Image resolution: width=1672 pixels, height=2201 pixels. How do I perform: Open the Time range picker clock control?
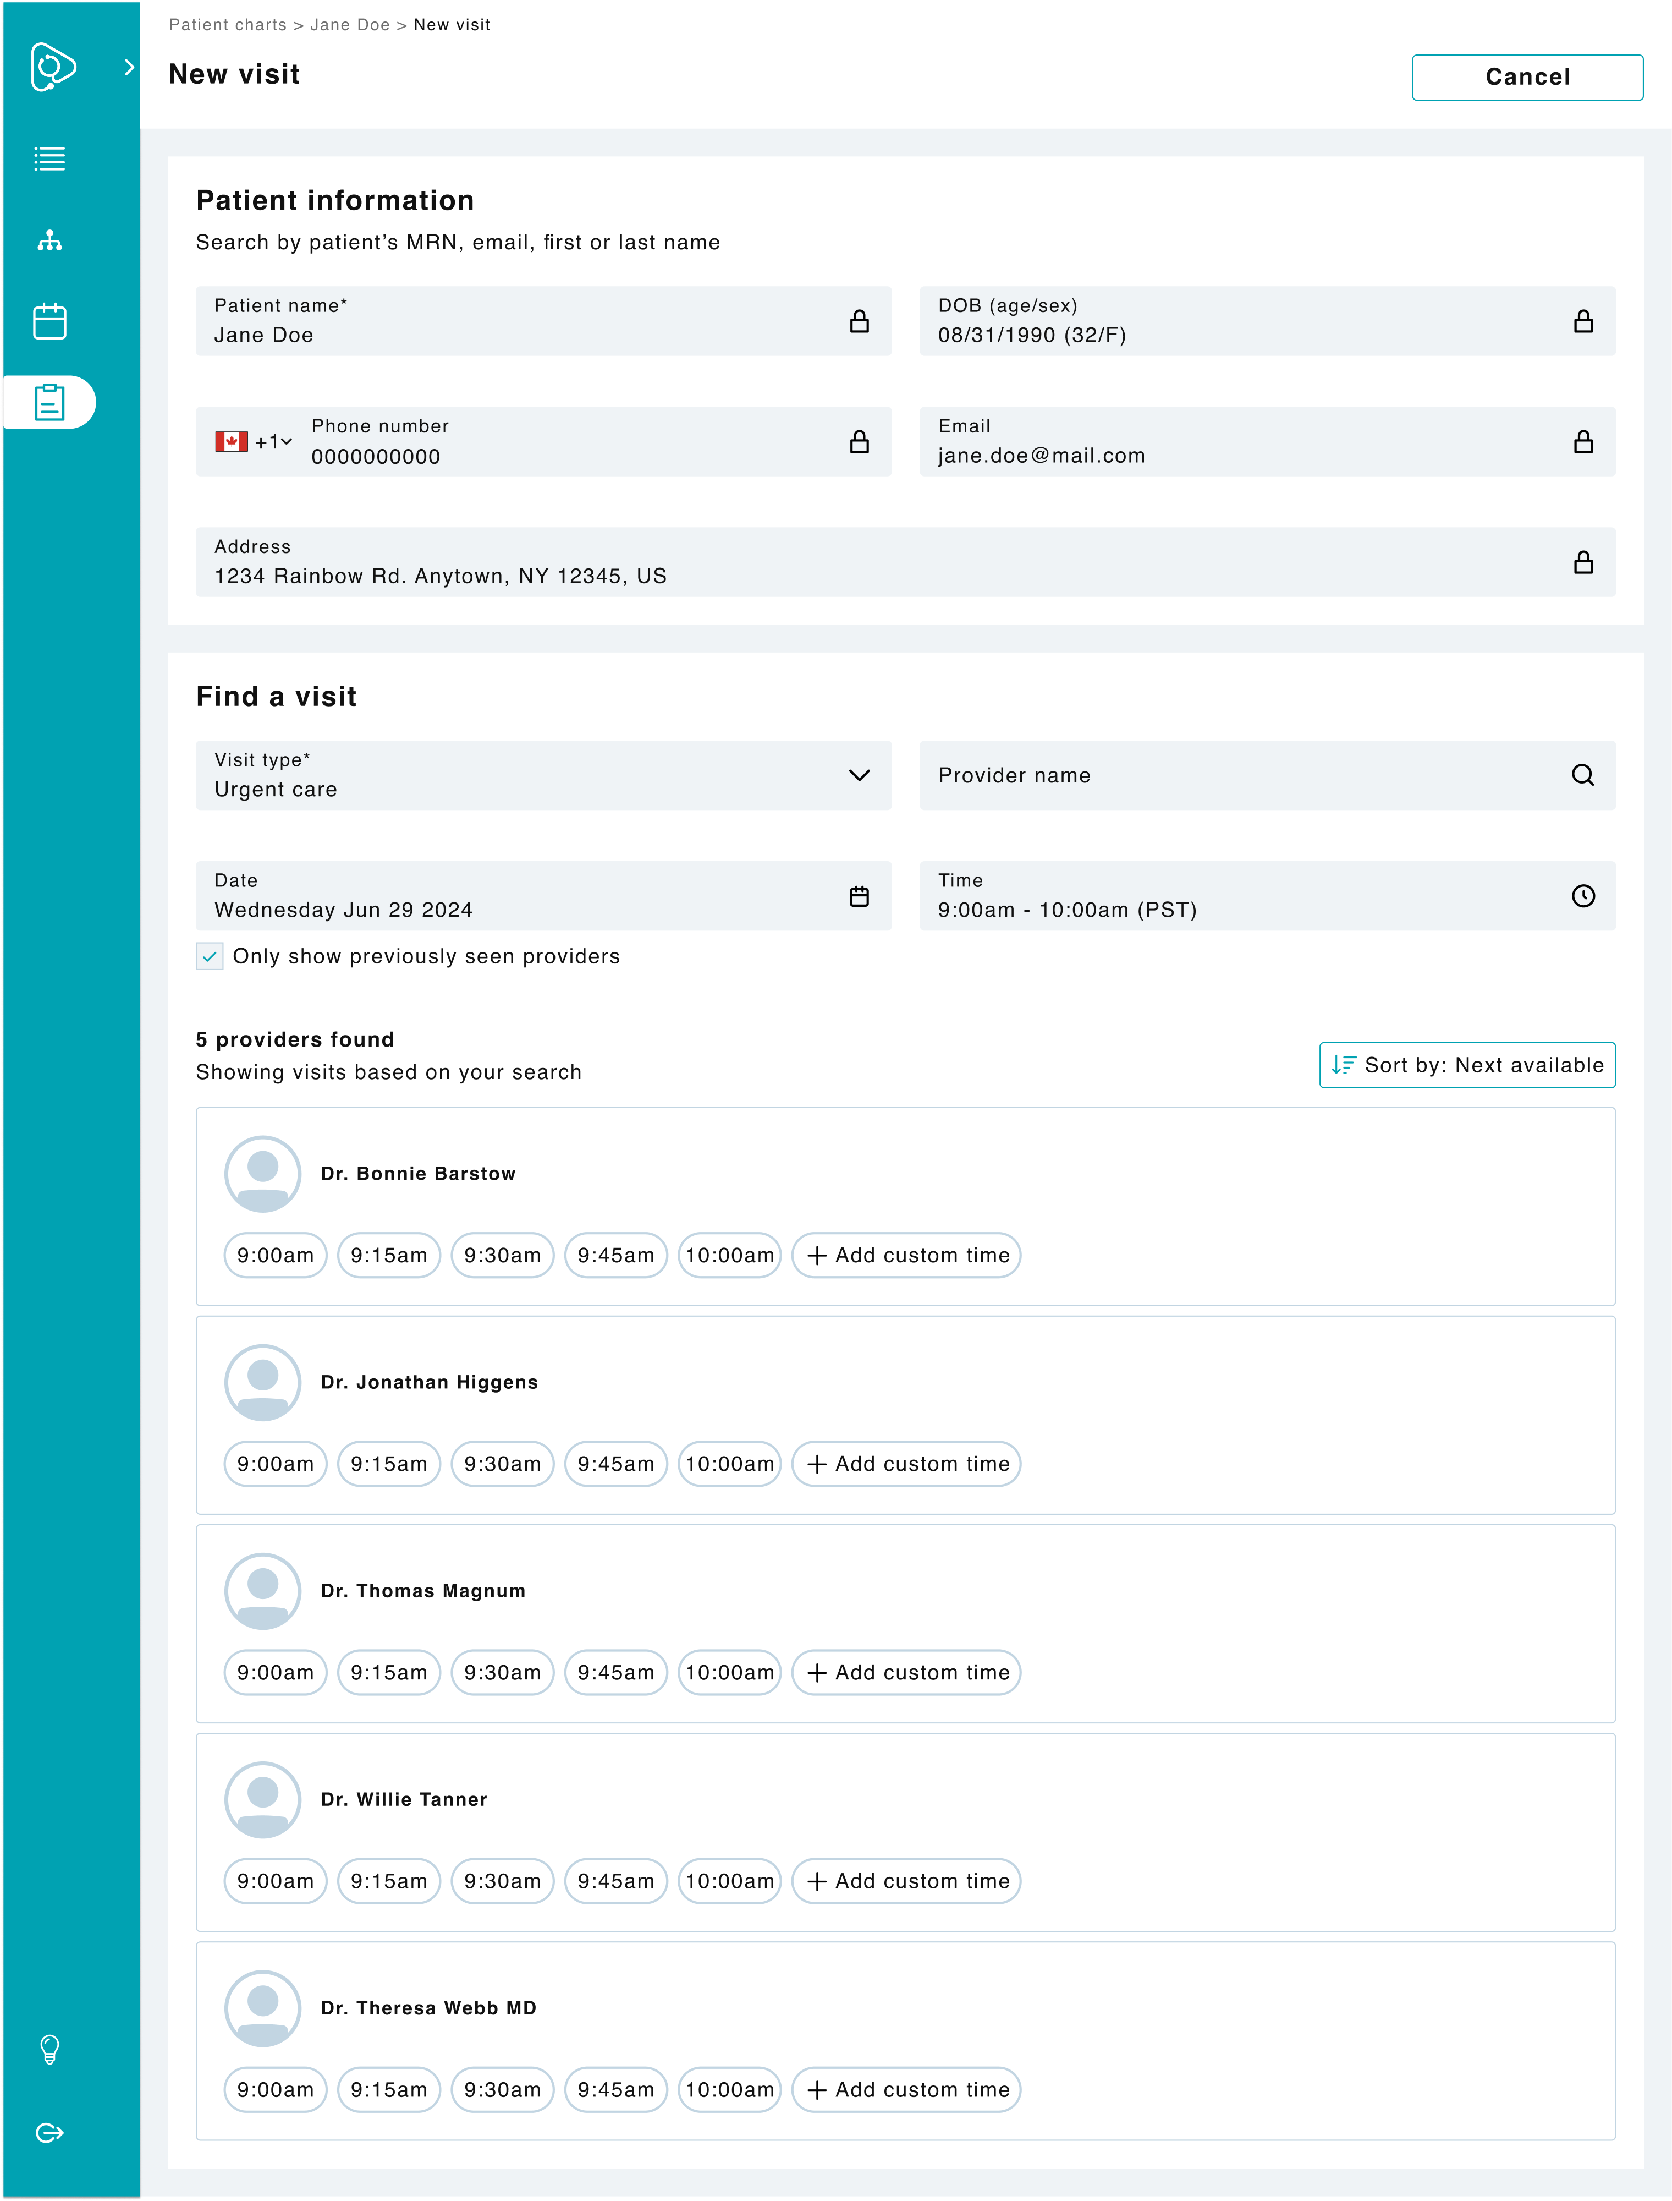tap(1583, 895)
